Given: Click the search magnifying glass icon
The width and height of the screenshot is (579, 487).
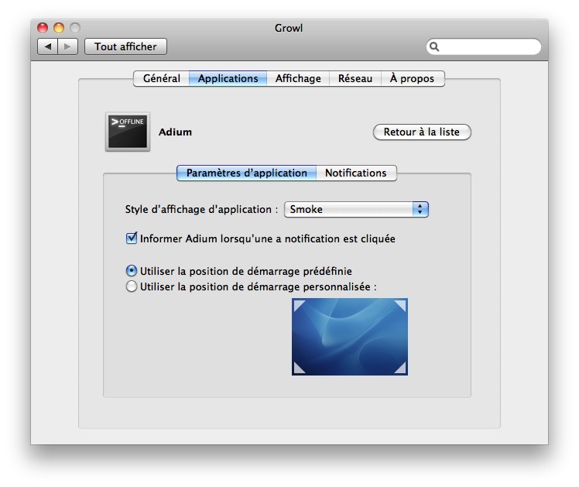Looking at the screenshot, I should (x=435, y=46).
